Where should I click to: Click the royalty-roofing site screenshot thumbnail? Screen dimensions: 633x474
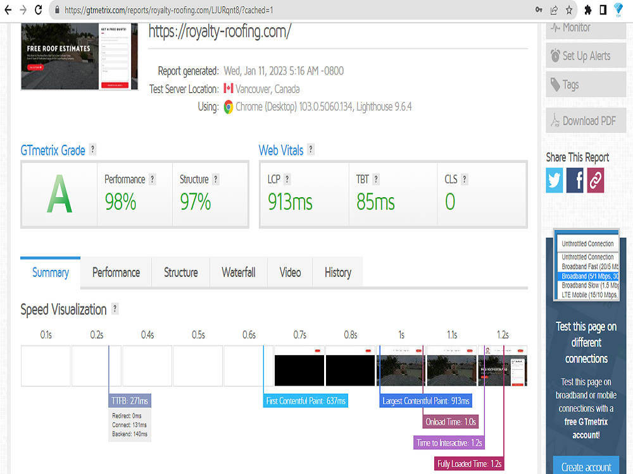coord(80,56)
